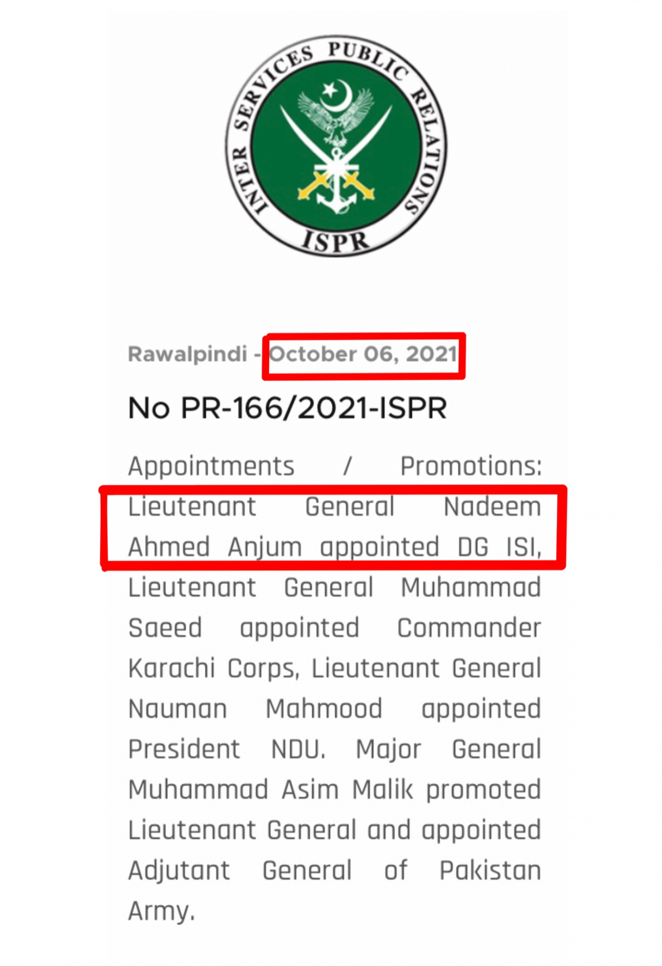Click the name "Nauman" in the paragraph
662x966 pixels.
click(178, 710)
